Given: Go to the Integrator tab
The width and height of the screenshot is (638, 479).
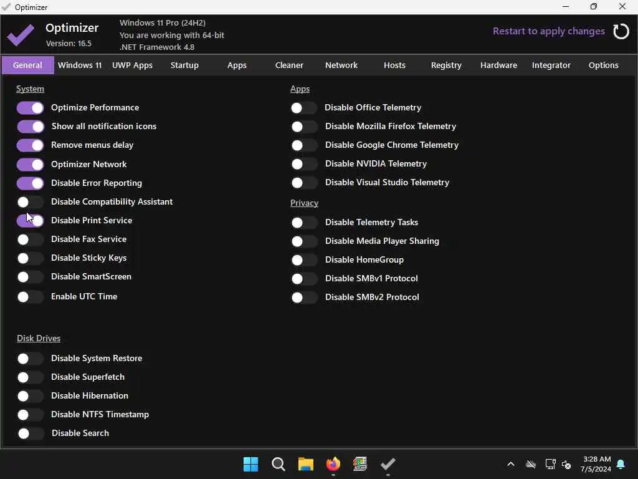Looking at the screenshot, I should (x=551, y=65).
